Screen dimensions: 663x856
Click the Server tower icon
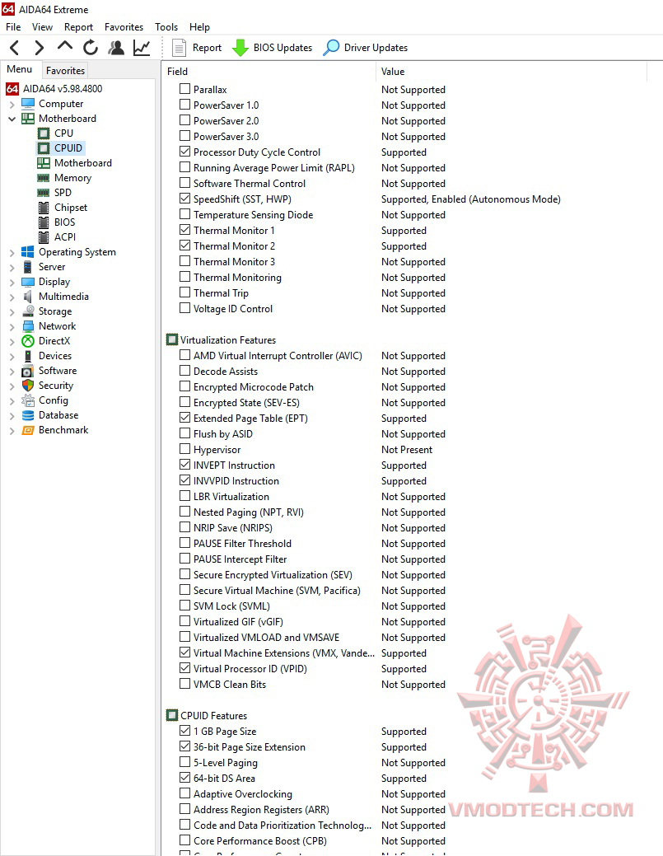[x=28, y=267]
